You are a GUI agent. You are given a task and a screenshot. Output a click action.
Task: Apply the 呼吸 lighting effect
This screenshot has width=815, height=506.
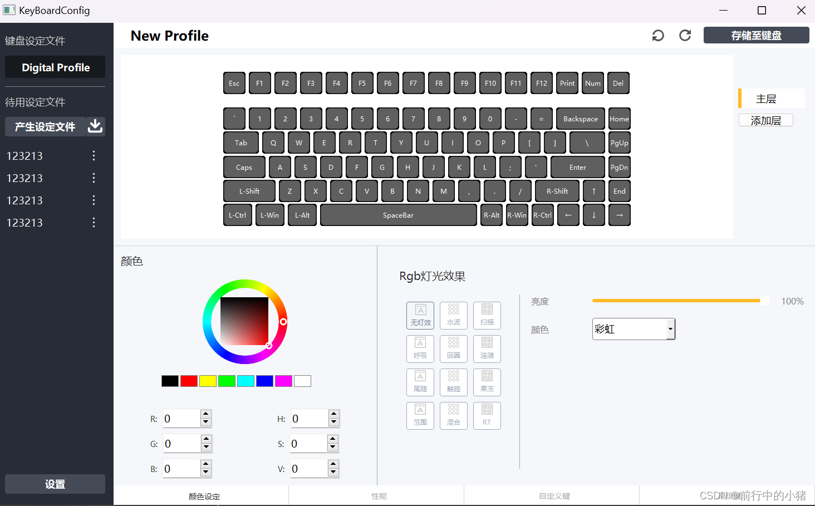click(420, 349)
